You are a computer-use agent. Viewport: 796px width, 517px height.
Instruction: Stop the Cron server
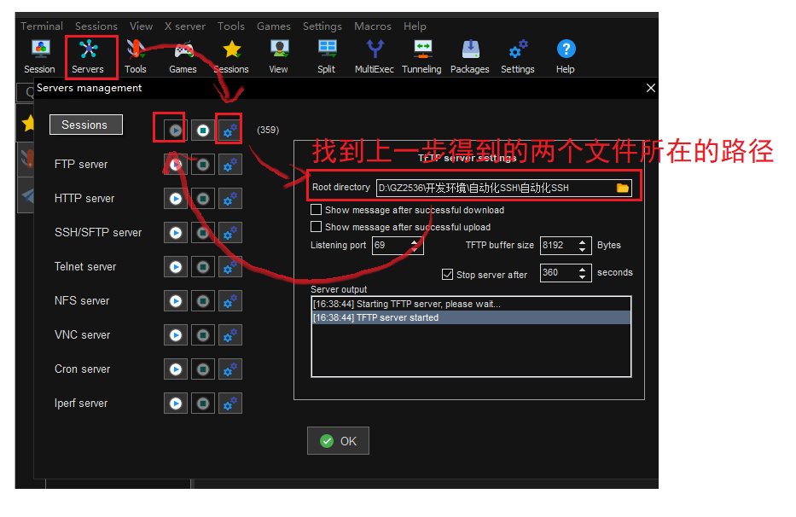pyautogui.click(x=203, y=369)
